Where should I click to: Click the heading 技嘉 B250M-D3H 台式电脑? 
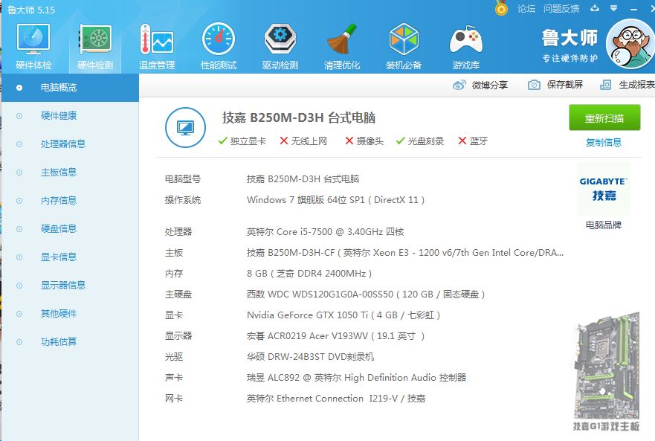(x=299, y=118)
